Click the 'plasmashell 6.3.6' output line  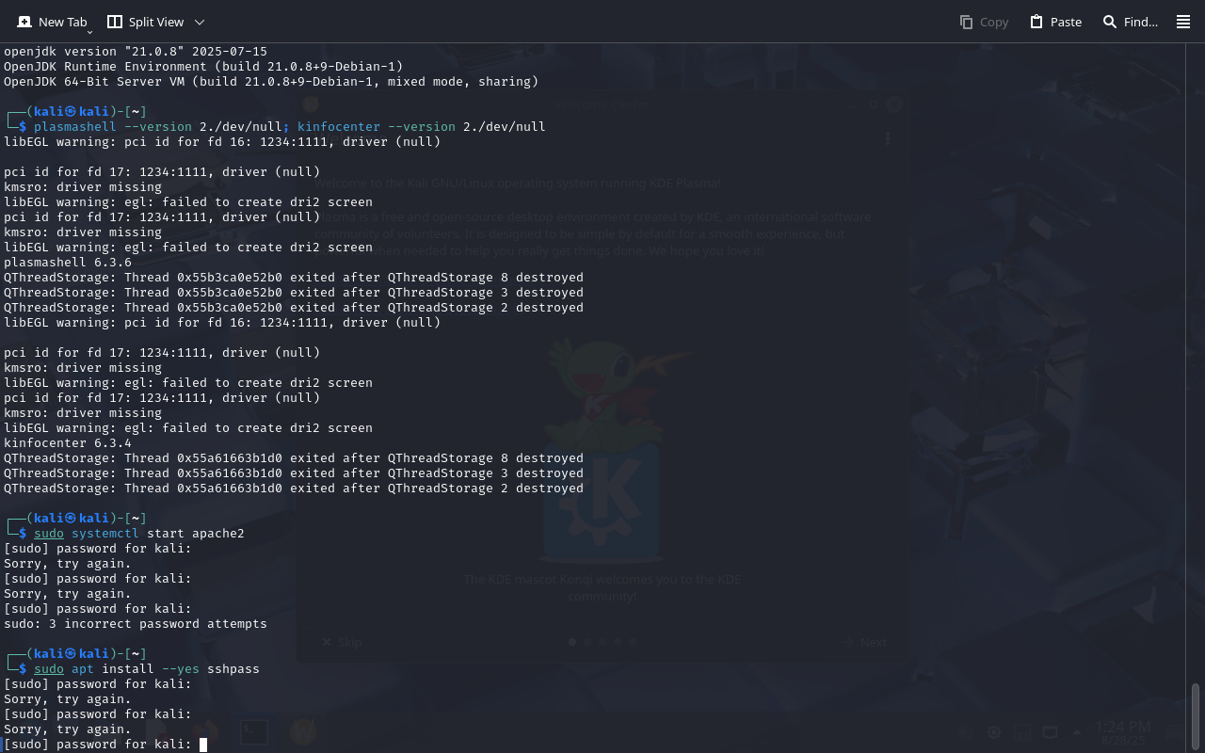tap(68, 263)
